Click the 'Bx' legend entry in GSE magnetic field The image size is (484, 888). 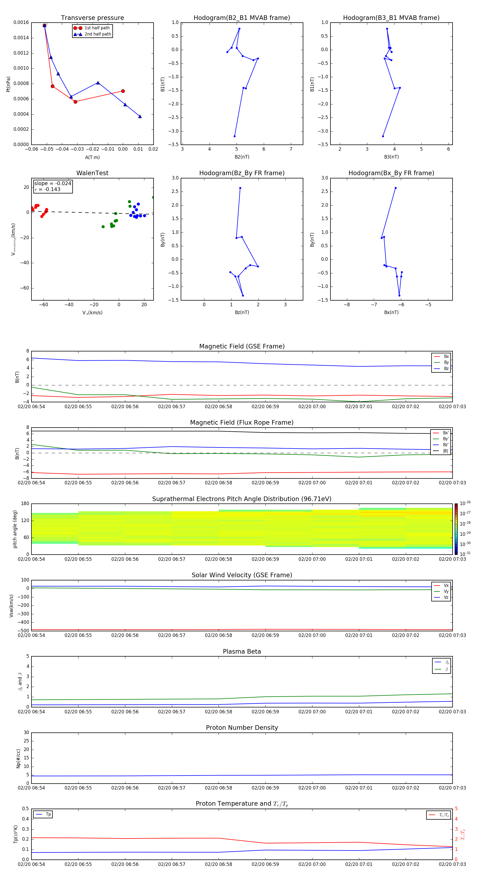442,357
